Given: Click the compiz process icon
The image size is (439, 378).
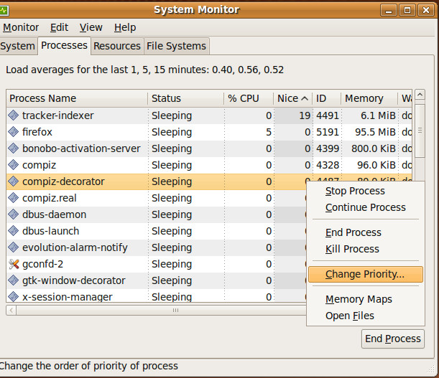Looking at the screenshot, I should (13, 165).
